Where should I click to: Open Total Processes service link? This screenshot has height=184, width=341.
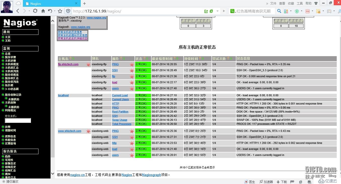pos(122,124)
